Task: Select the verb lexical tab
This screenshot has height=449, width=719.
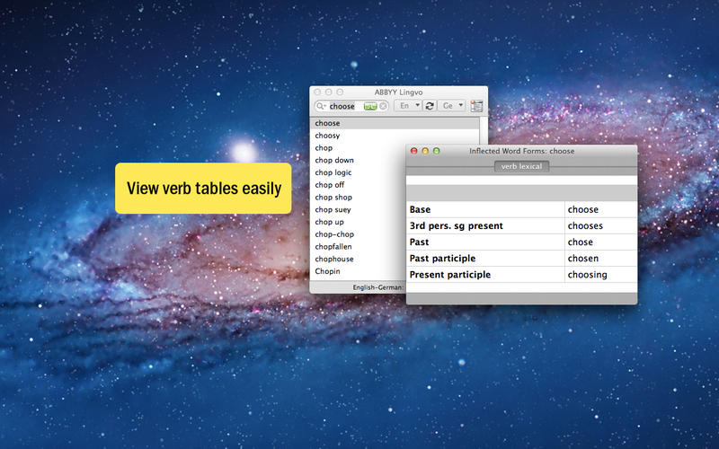Action: coord(521,166)
